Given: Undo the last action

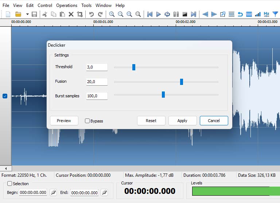Looking at the screenshot, I should click(91, 14).
